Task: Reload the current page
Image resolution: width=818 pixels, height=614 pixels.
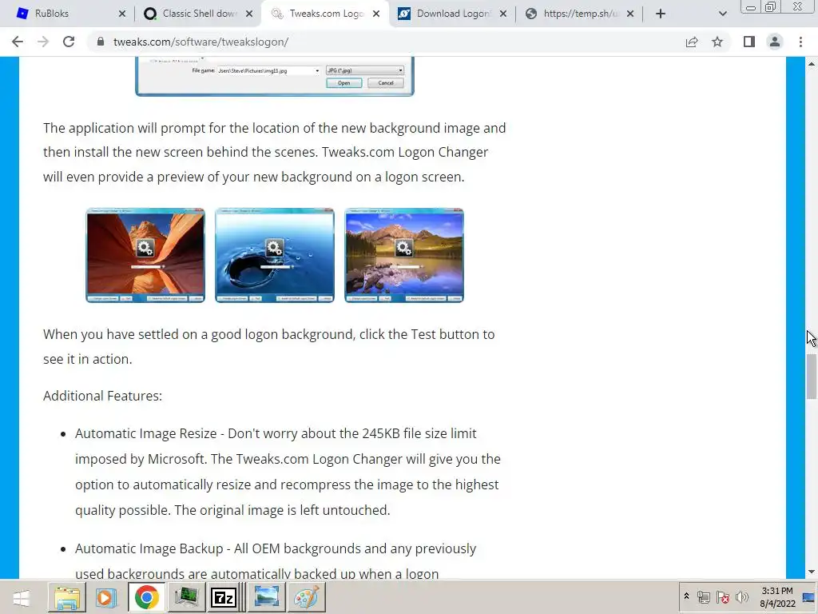Action: coord(69,42)
